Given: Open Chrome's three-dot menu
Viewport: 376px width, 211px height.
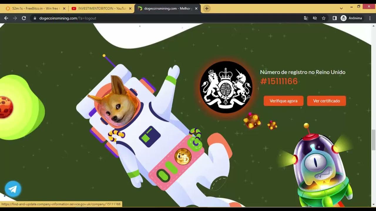Looking at the screenshot, I should click(x=370, y=18).
